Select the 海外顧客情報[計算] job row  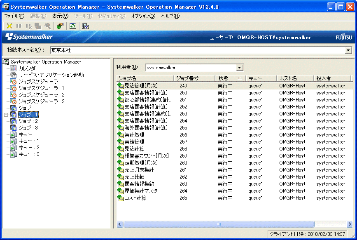pos(235,128)
